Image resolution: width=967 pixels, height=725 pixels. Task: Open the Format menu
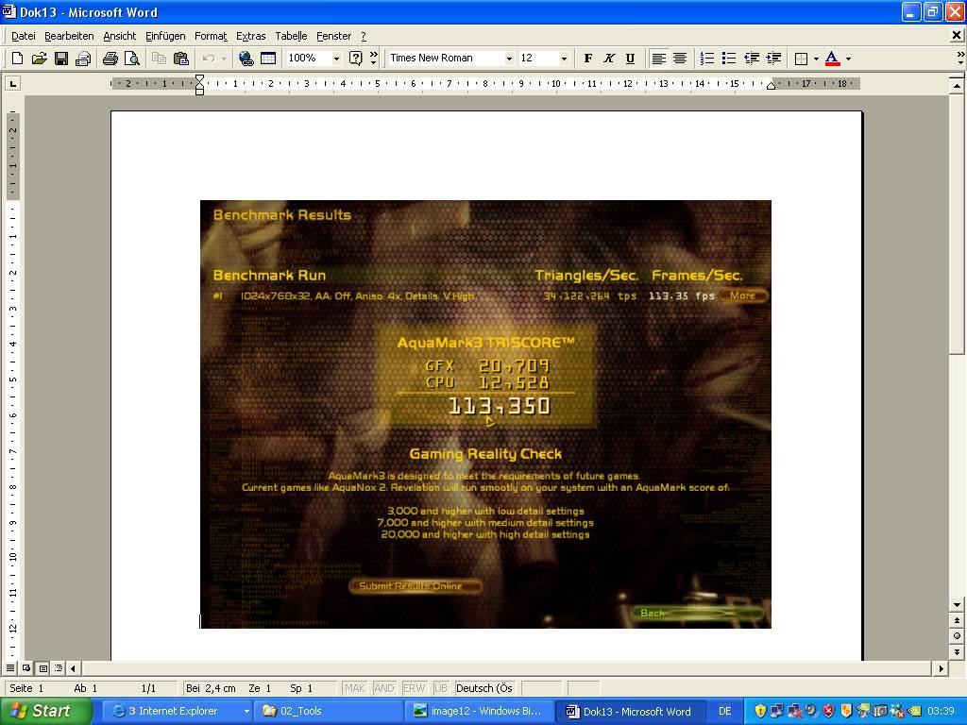pos(211,37)
